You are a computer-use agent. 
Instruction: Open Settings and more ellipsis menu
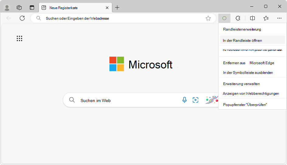(x=279, y=18)
